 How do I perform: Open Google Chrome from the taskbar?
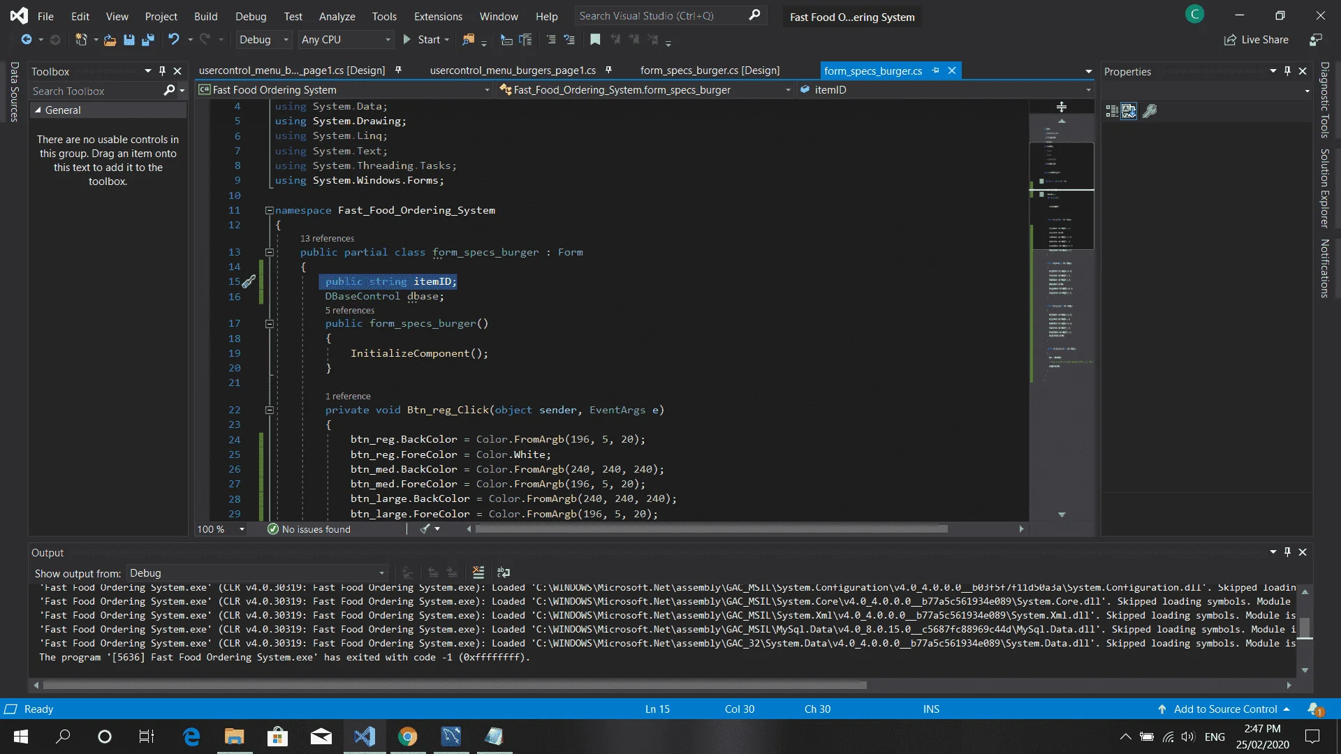pos(408,737)
